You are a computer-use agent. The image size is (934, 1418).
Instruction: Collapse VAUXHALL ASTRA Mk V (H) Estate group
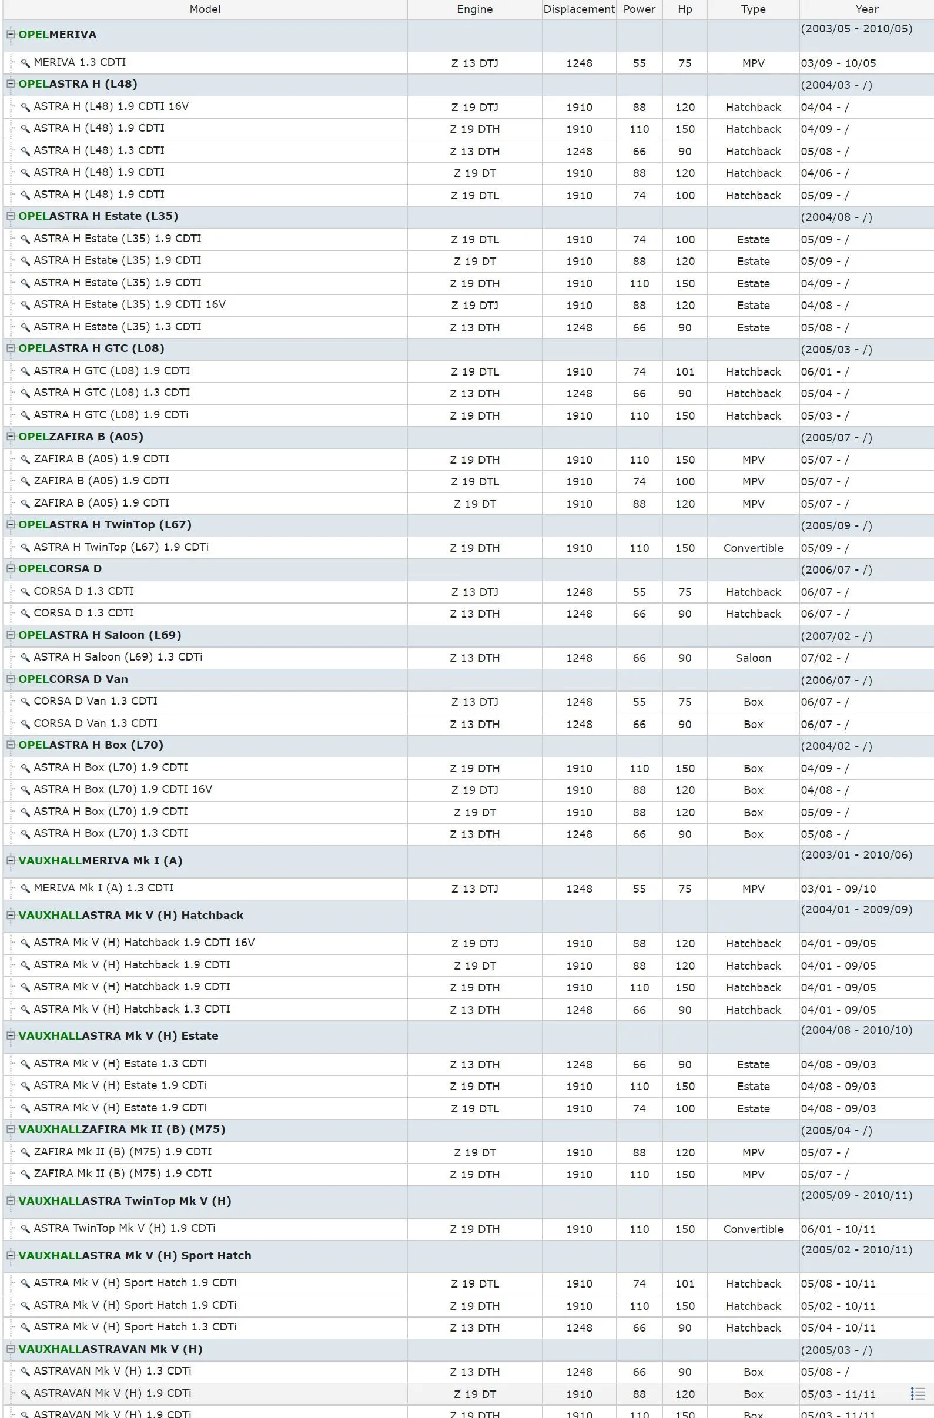pyautogui.click(x=10, y=1036)
